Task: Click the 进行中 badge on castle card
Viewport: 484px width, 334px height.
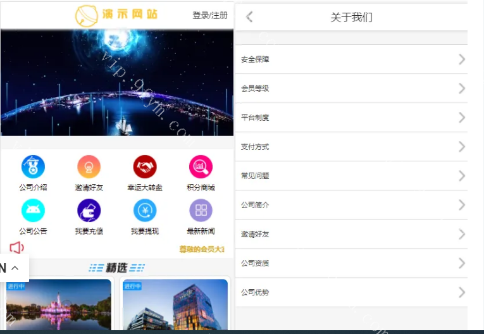Action: (16, 287)
